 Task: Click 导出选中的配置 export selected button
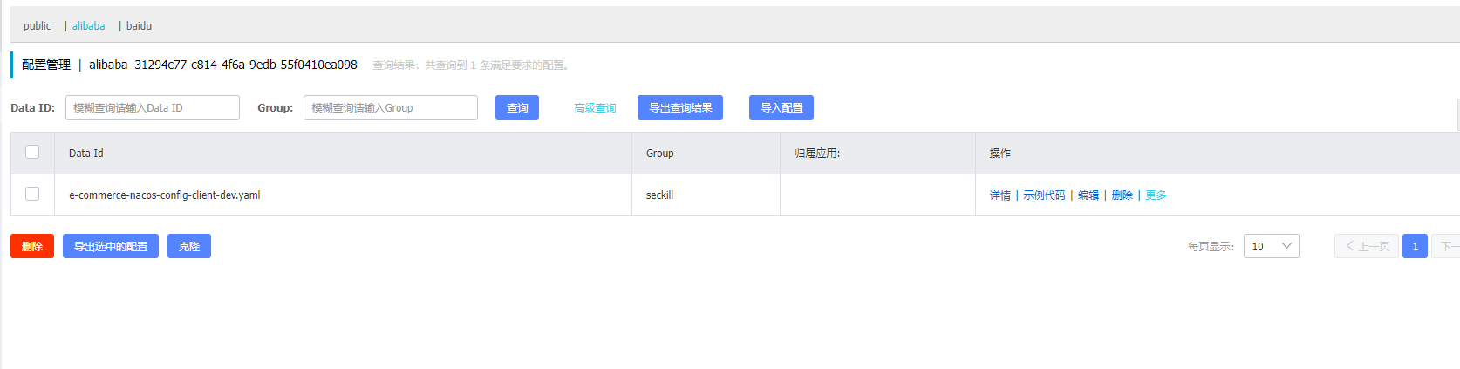pos(111,246)
